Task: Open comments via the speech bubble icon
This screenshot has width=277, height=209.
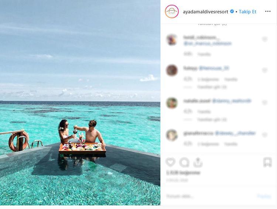Action: click(x=184, y=162)
